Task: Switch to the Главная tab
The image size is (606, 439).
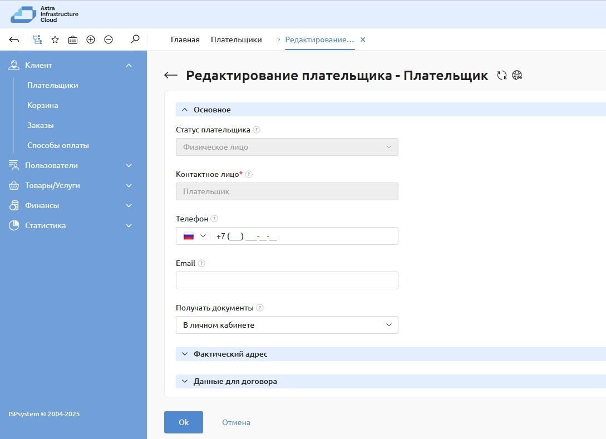Action: tap(185, 40)
